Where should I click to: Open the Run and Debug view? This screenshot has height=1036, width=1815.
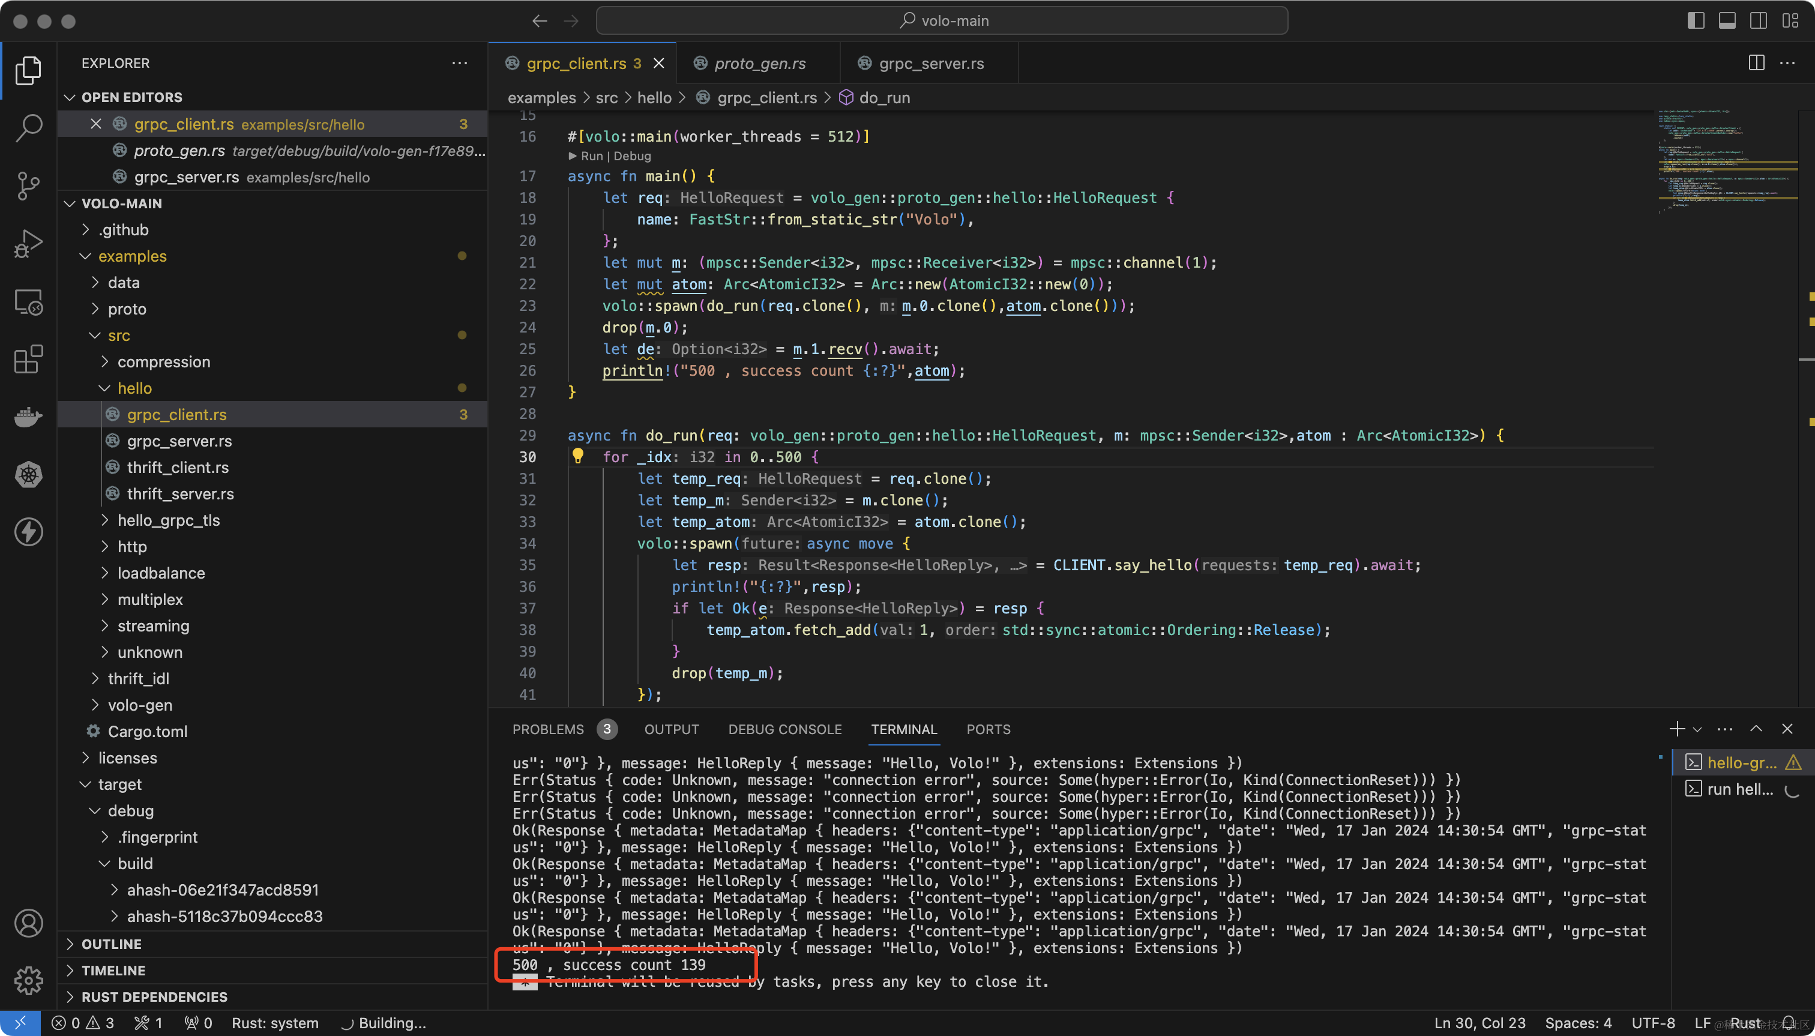point(28,242)
